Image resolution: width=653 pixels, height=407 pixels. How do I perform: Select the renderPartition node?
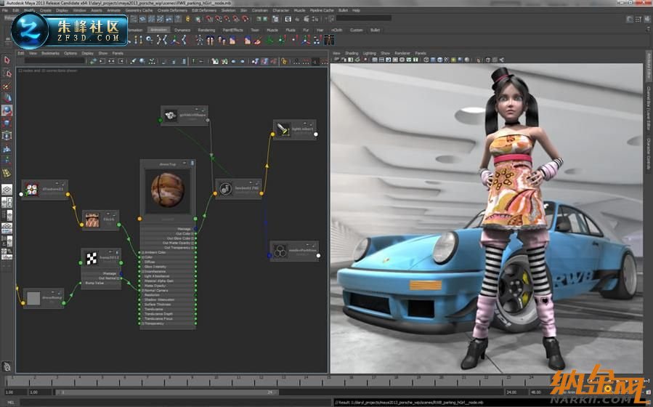(x=294, y=251)
